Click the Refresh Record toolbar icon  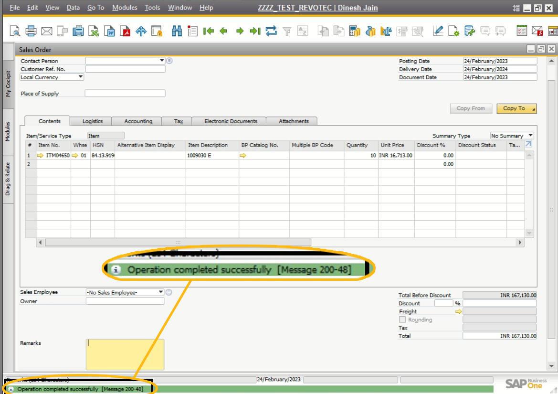(271, 31)
